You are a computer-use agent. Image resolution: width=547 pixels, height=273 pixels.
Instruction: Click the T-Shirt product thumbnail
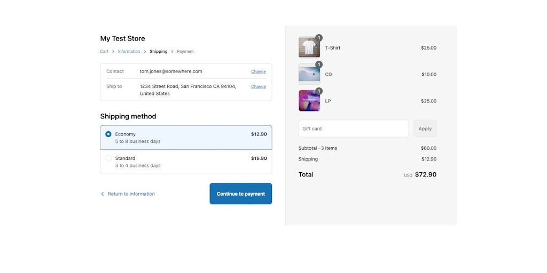point(309,47)
